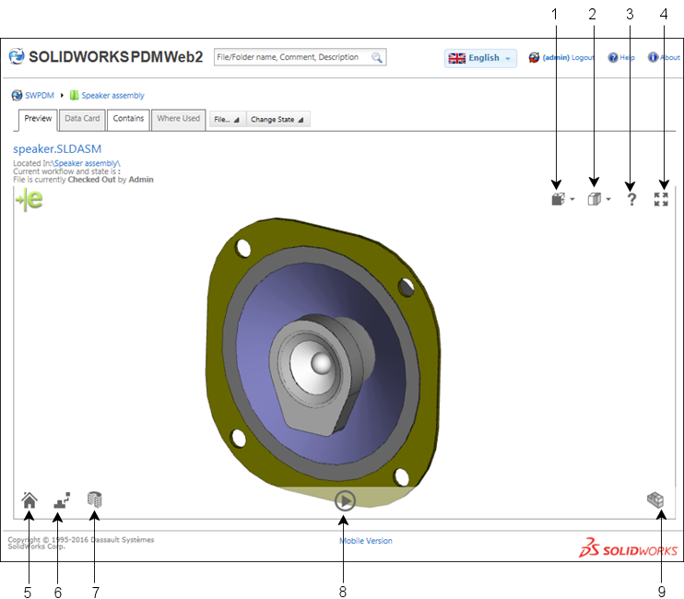
Task: Open the components cylinder icon
Action: [x=95, y=499]
